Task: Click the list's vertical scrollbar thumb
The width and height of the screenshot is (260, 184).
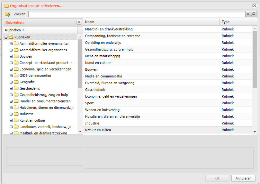Action: pyautogui.click(x=255, y=60)
